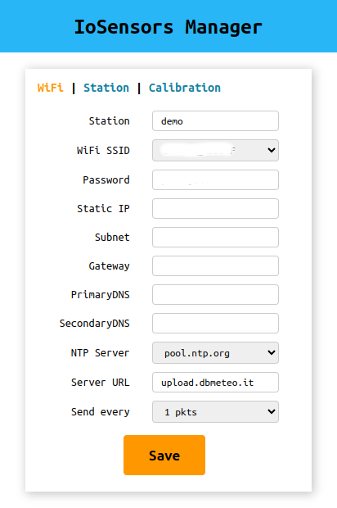Click the Static IP input field
This screenshot has width=337, height=508.
tap(215, 208)
